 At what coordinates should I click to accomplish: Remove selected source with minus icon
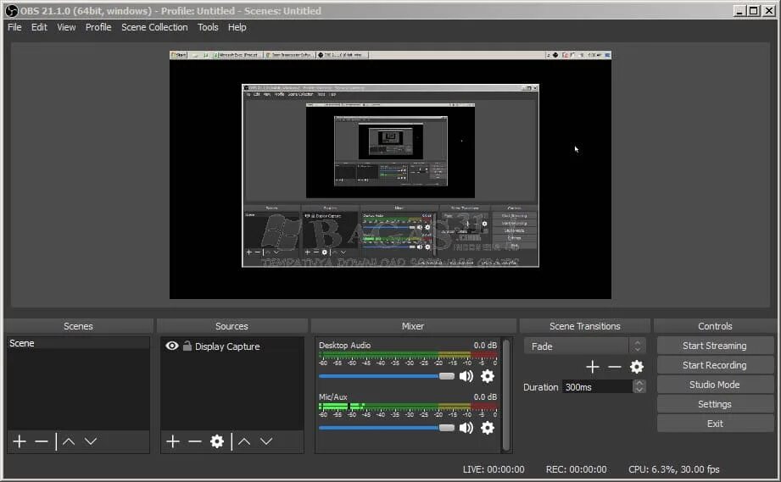195,441
